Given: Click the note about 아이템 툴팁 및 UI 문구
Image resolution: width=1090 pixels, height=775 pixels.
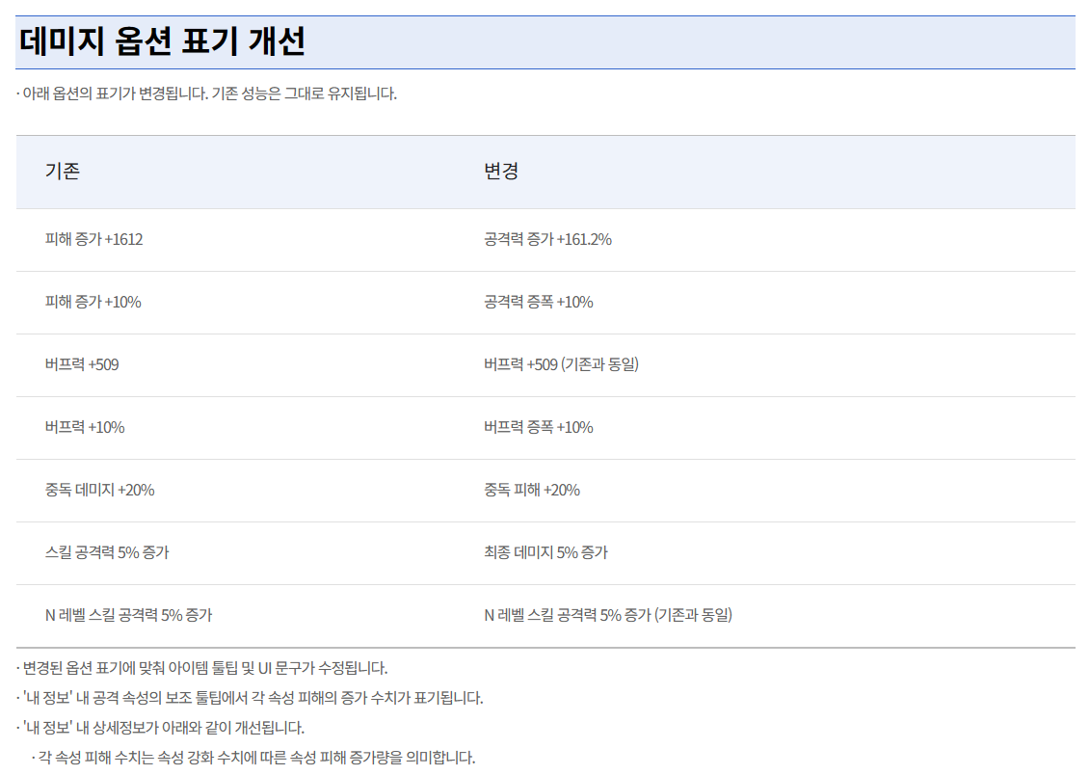Looking at the screenshot, I should pos(204,668).
